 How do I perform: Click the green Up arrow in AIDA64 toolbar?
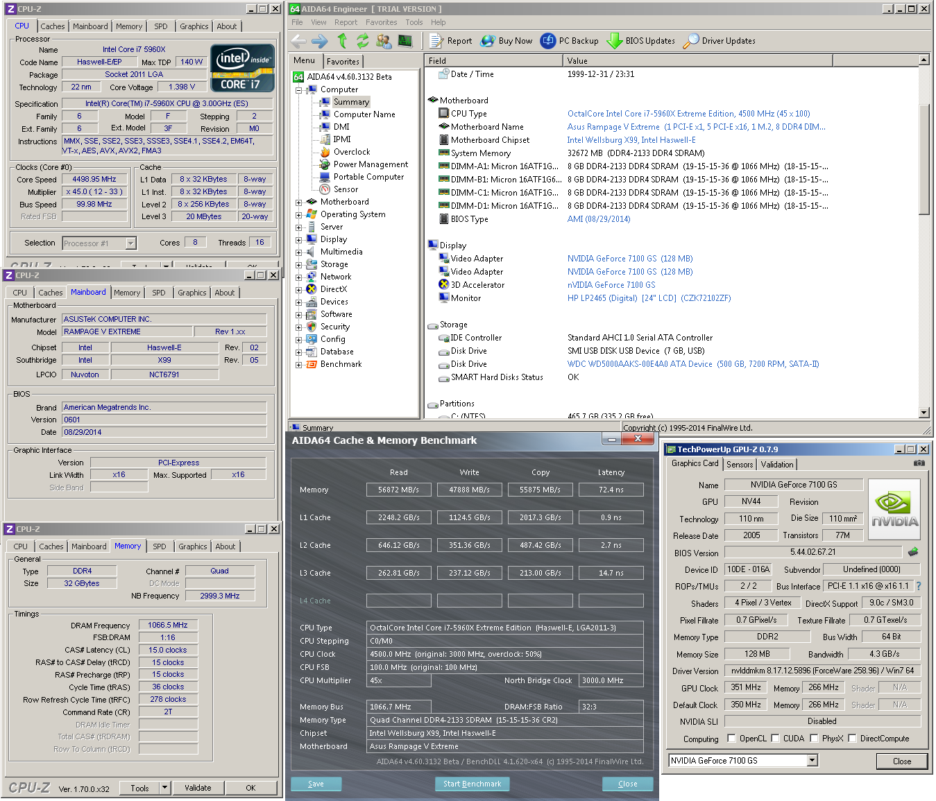click(342, 41)
